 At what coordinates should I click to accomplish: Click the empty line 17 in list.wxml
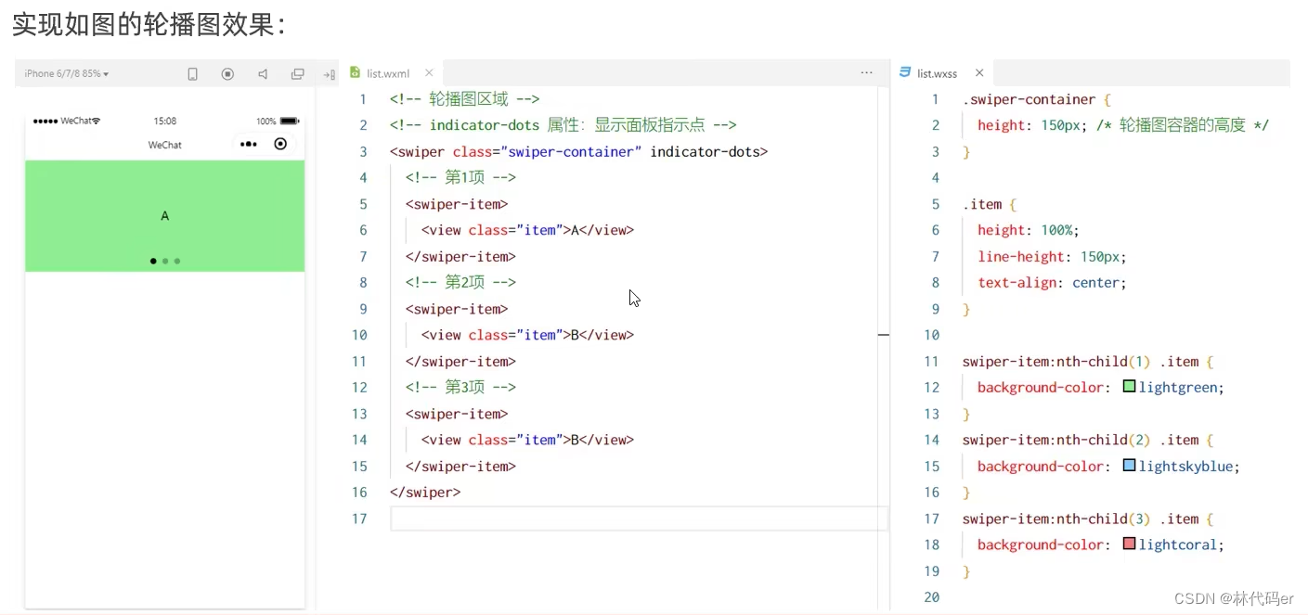pyautogui.click(x=639, y=519)
